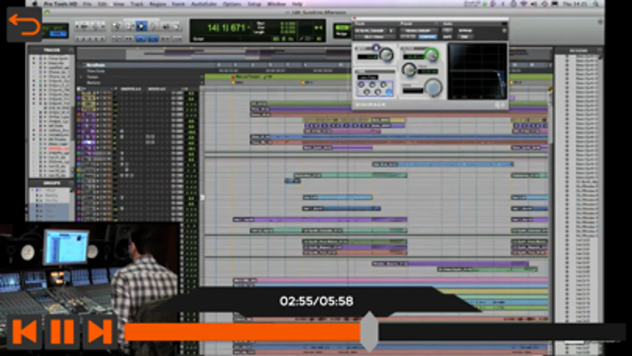Click the main counter showing 14| 1| 671
This screenshot has width=632, height=356.
pos(226,28)
